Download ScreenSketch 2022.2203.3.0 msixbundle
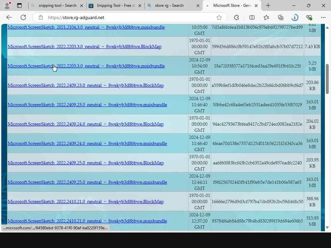Image resolution: width=331 pixels, height=248 pixels. 86,66
